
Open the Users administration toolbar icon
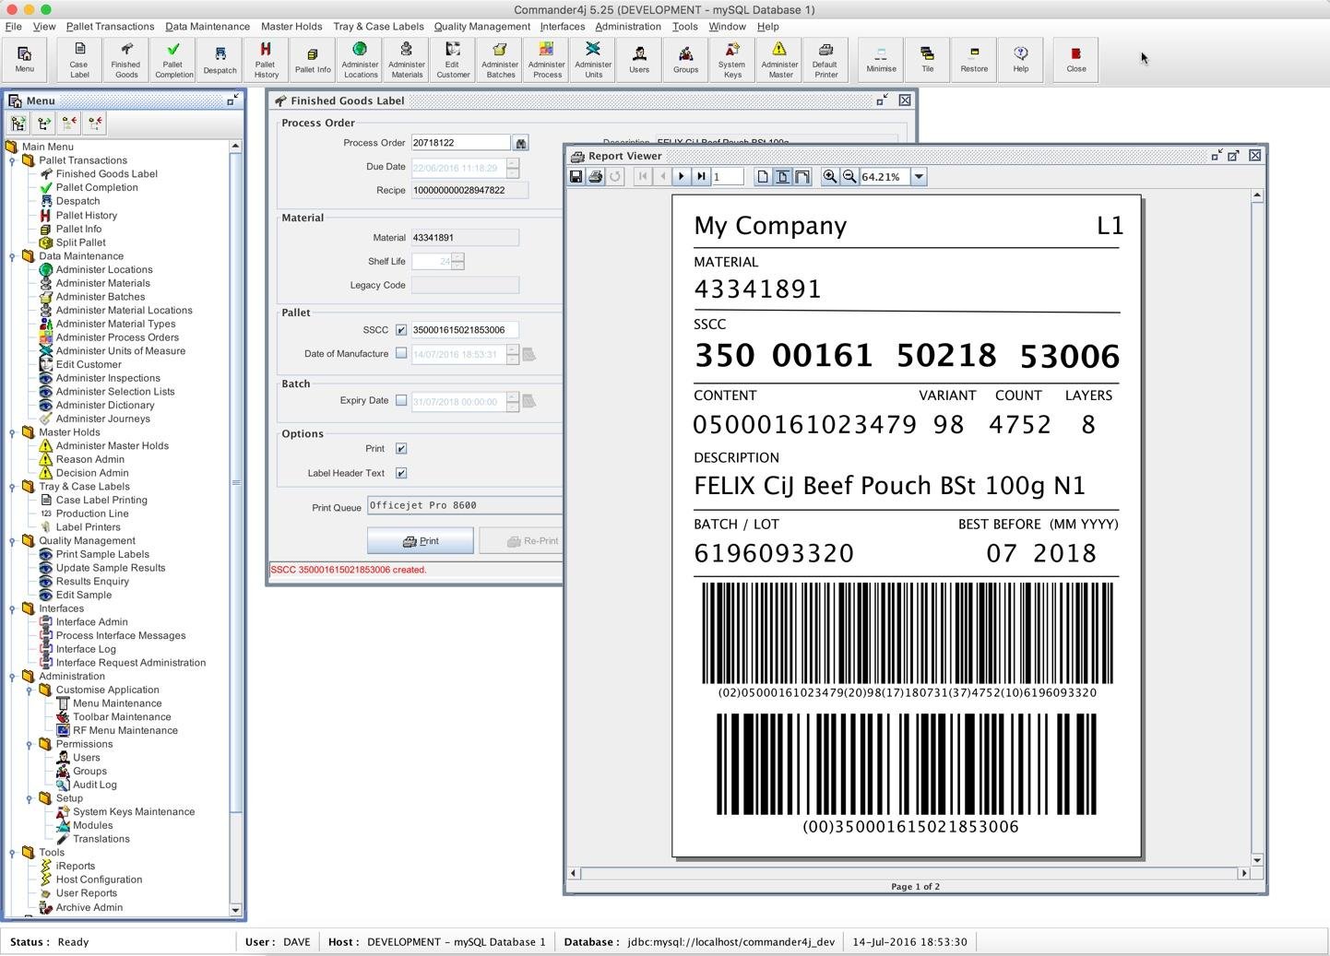(638, 59)
